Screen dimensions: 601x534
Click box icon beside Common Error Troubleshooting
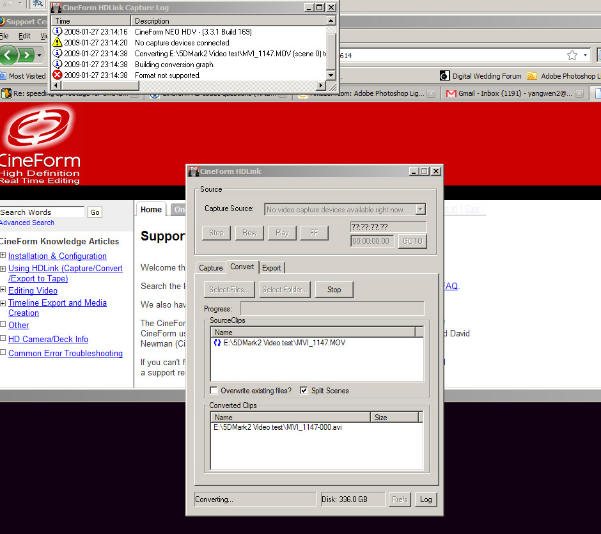tap(3, 352)
